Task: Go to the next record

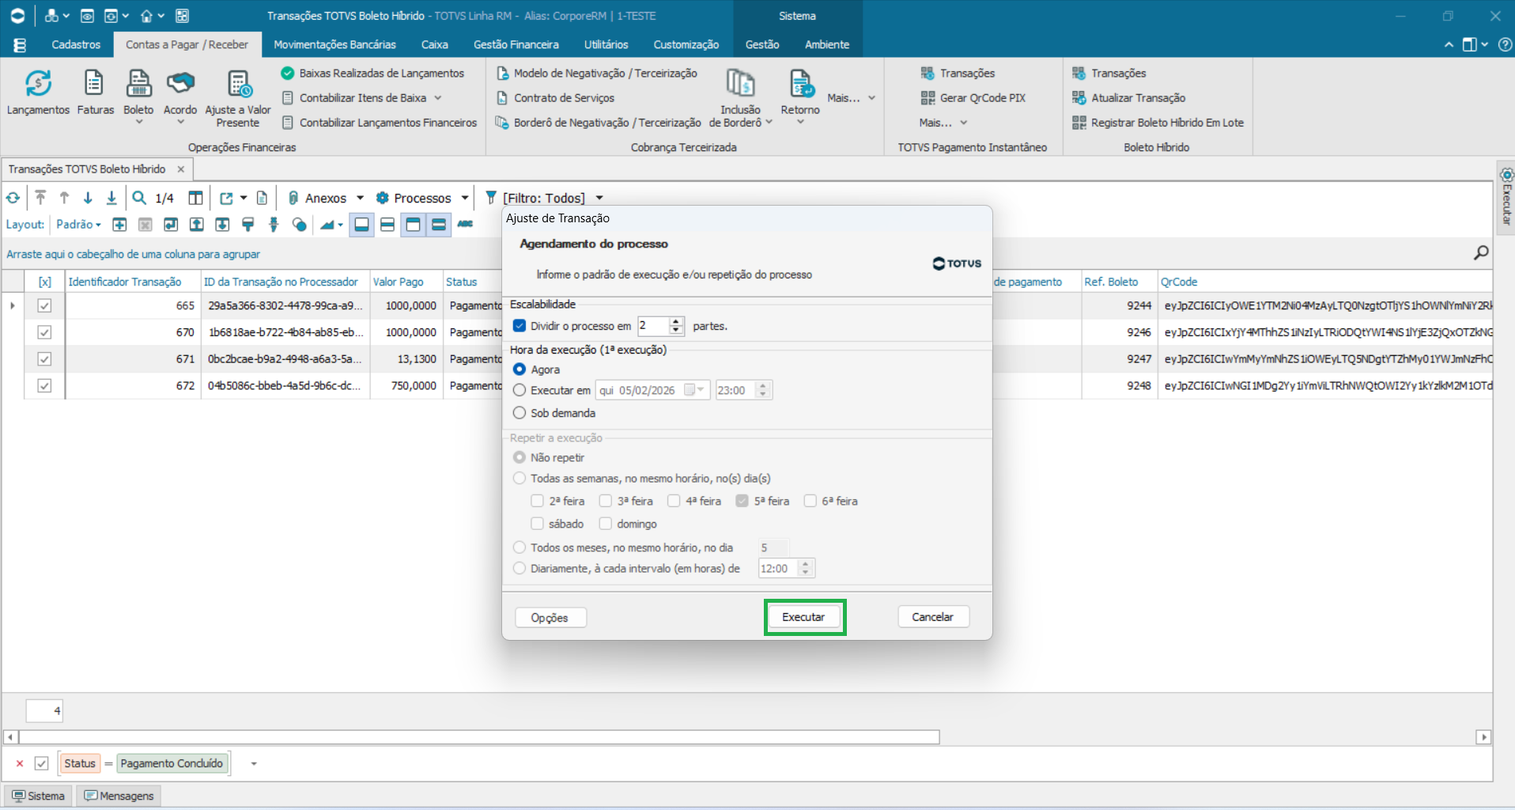Action: click(88, 198)
